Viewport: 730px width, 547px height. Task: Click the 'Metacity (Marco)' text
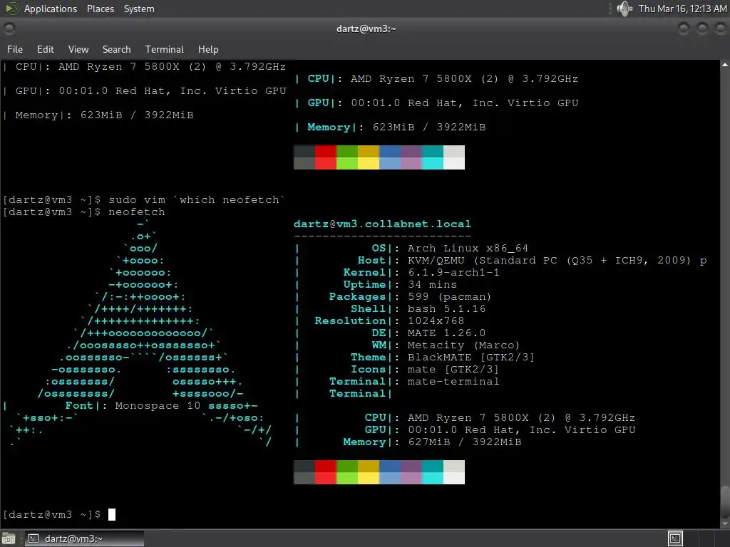coord(463,345)
